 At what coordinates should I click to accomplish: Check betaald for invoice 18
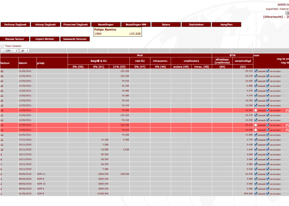(x=256, y=110)
